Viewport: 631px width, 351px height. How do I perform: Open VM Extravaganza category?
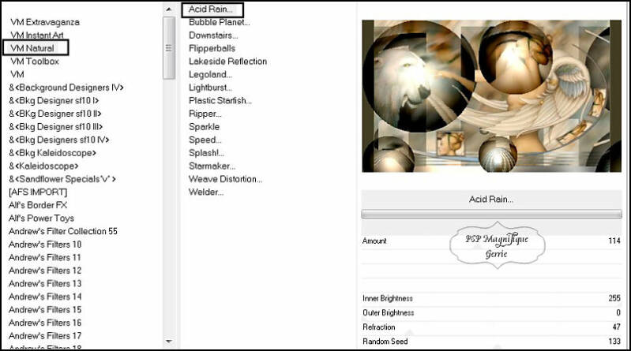click(45, 22)
